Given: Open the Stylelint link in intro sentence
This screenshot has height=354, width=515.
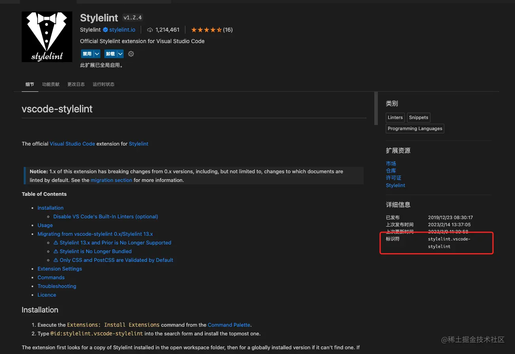Looking at the screenshot, I should coord(138,144).
